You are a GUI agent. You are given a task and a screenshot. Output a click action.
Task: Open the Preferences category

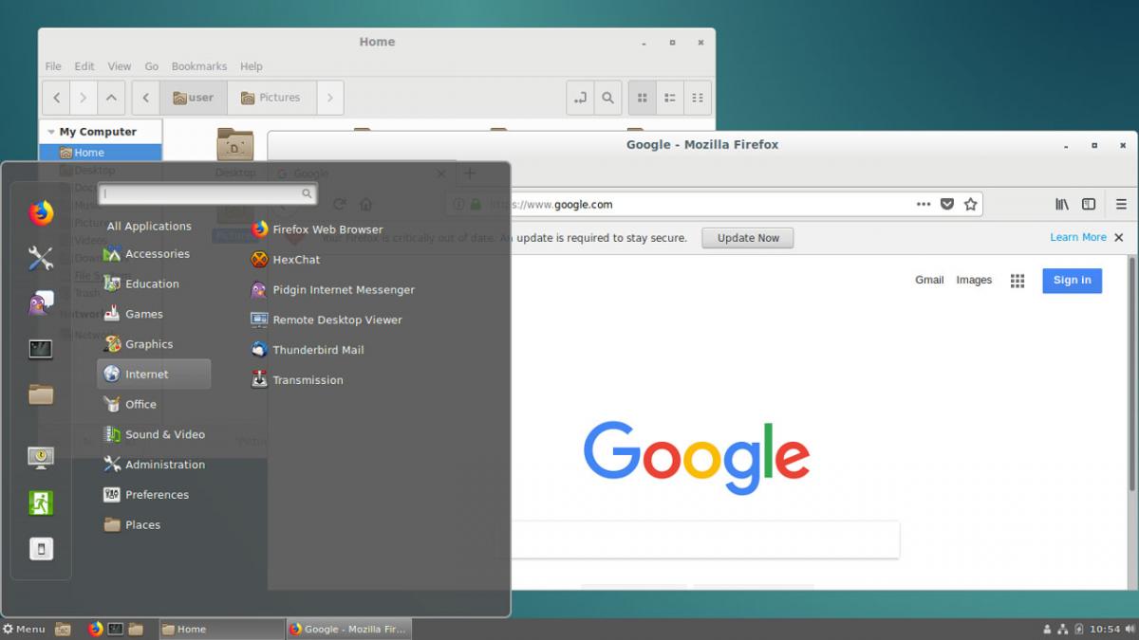(x=154, y=495)
